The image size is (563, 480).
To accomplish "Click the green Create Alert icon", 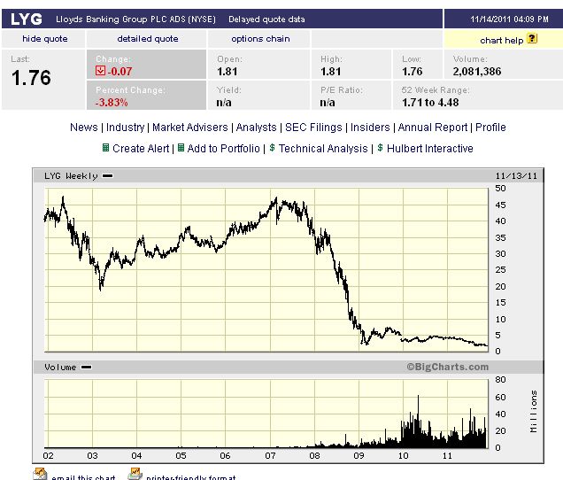I will click(x=106, y=148).
